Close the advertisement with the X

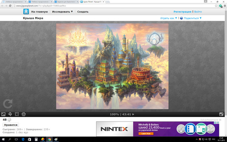[x=220, y=120]
